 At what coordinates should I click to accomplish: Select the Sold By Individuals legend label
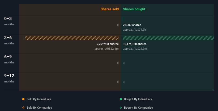pyautogui.click(x=39, y=99)
